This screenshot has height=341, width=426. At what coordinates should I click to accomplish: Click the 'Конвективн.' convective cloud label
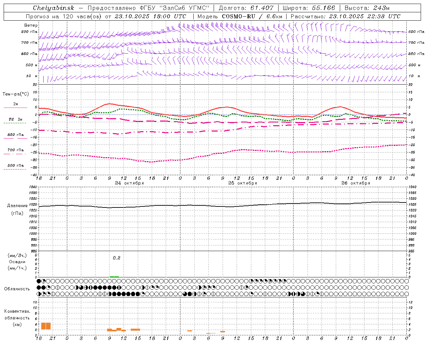(17, 311)
